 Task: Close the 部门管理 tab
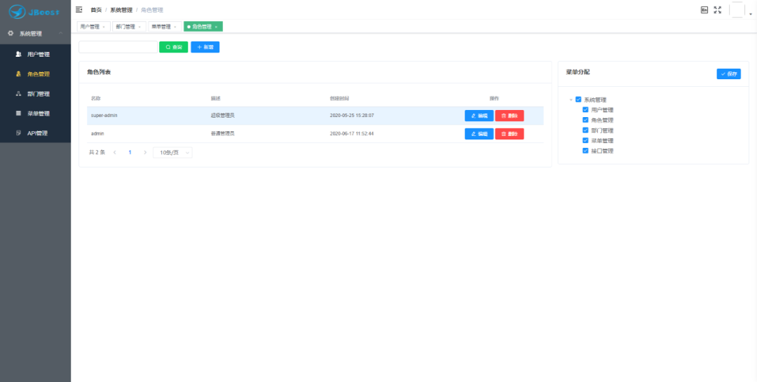pos(139,27)
